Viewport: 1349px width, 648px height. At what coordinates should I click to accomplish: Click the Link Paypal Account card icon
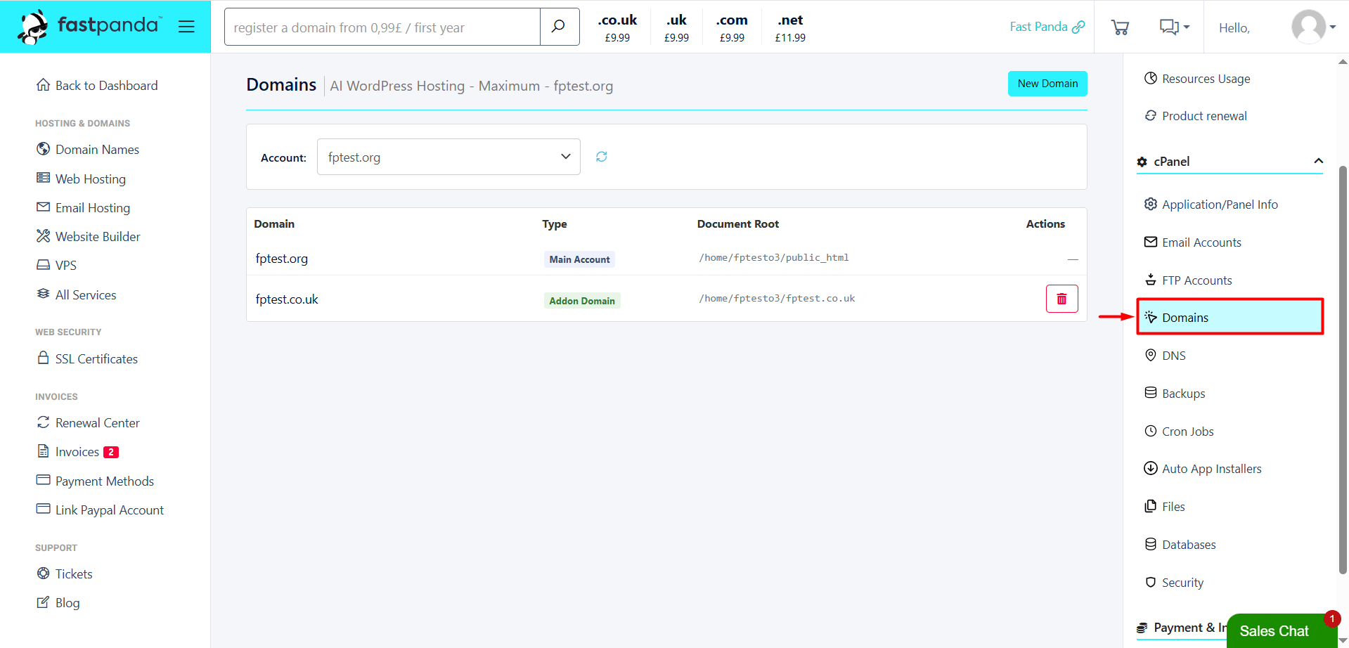click(43, 509)
